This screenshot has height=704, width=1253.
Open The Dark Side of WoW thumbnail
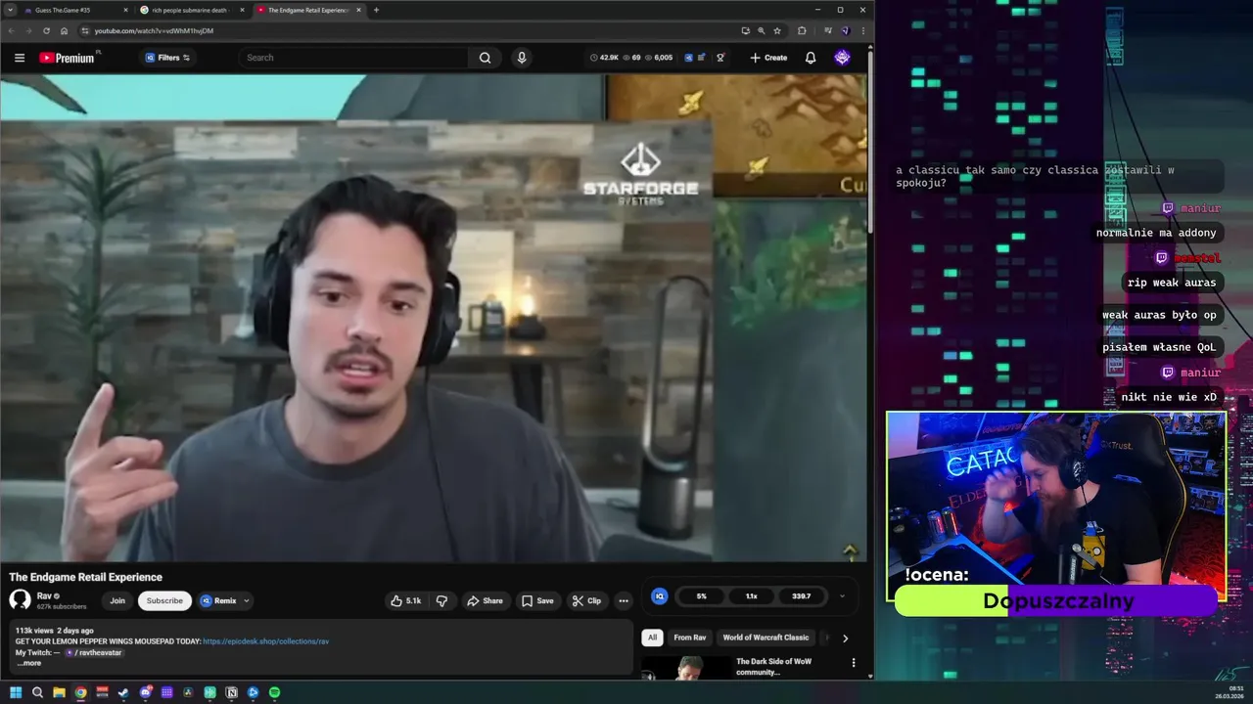coord(687,667)
